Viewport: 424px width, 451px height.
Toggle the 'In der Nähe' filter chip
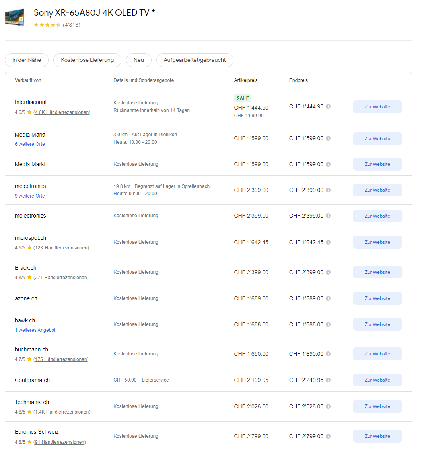coord(27,60)
